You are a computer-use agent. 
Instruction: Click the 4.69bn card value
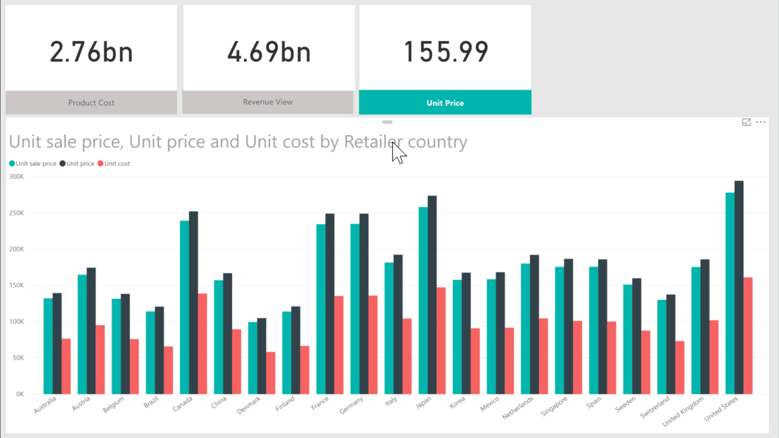(x=269, y=52)
